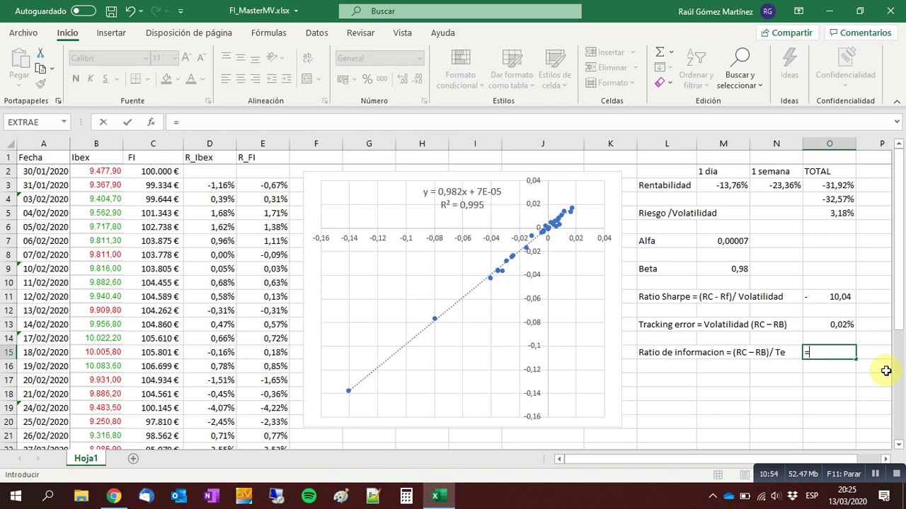The width and height of the screenshot is (906, 509).
Task: Expand the Name Box EXTRAE dropdown
Action: 64,122
